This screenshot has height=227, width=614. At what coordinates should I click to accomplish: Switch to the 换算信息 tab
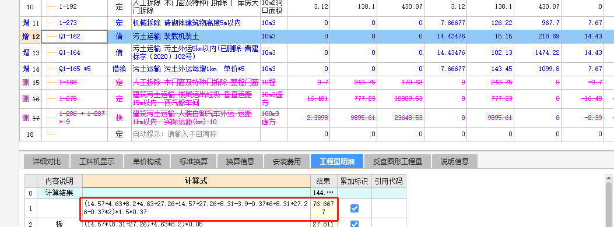[240, 161]
